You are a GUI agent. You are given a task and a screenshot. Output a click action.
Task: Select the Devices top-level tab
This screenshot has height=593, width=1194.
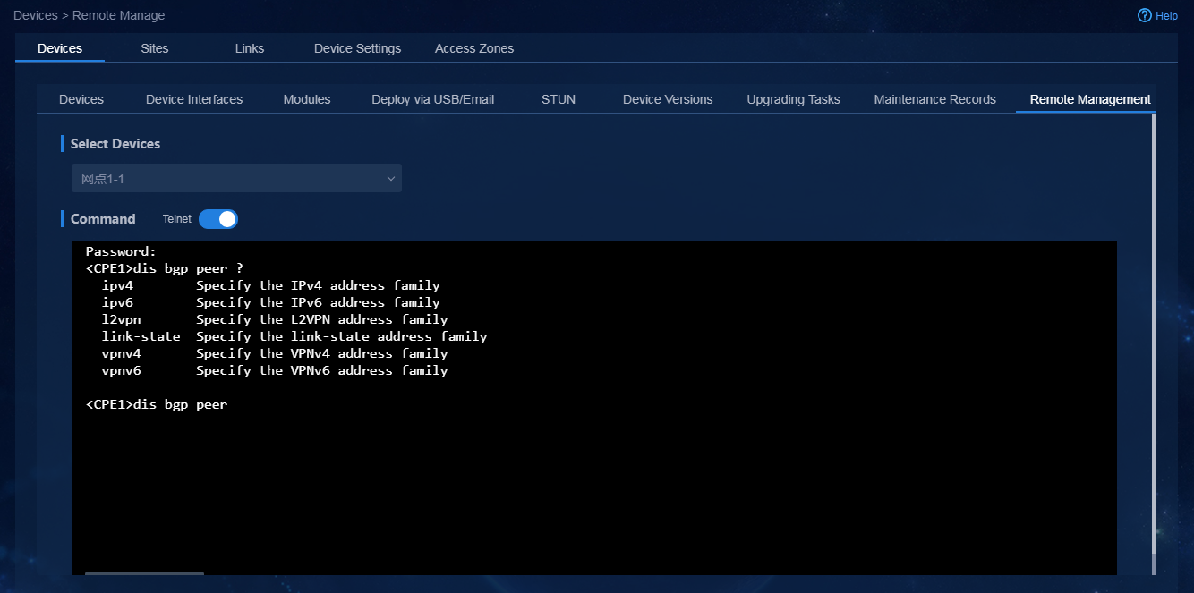pos(60,48)
